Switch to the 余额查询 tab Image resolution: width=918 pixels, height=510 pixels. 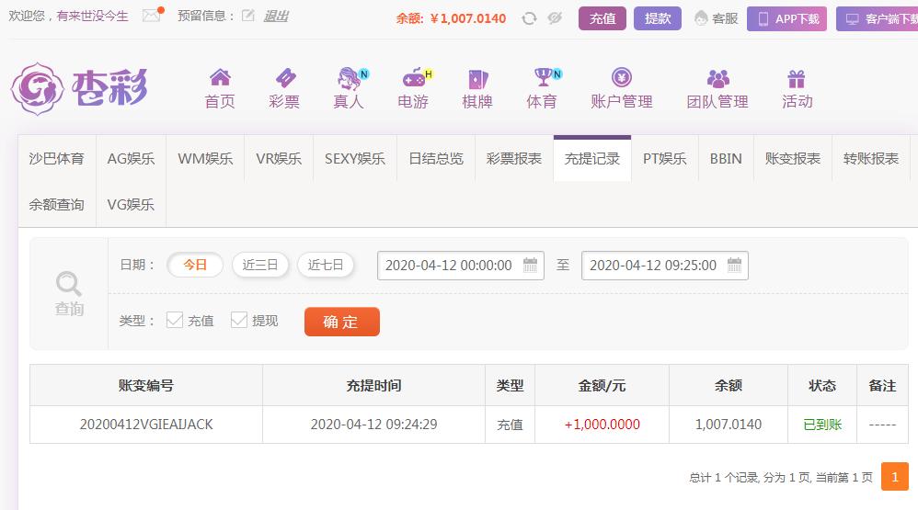point(57,204)
